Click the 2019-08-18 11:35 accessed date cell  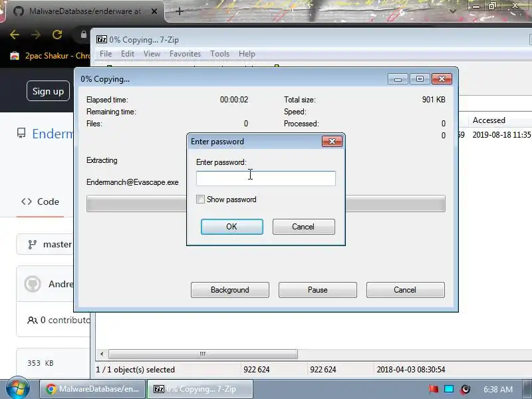click(501, 135)
